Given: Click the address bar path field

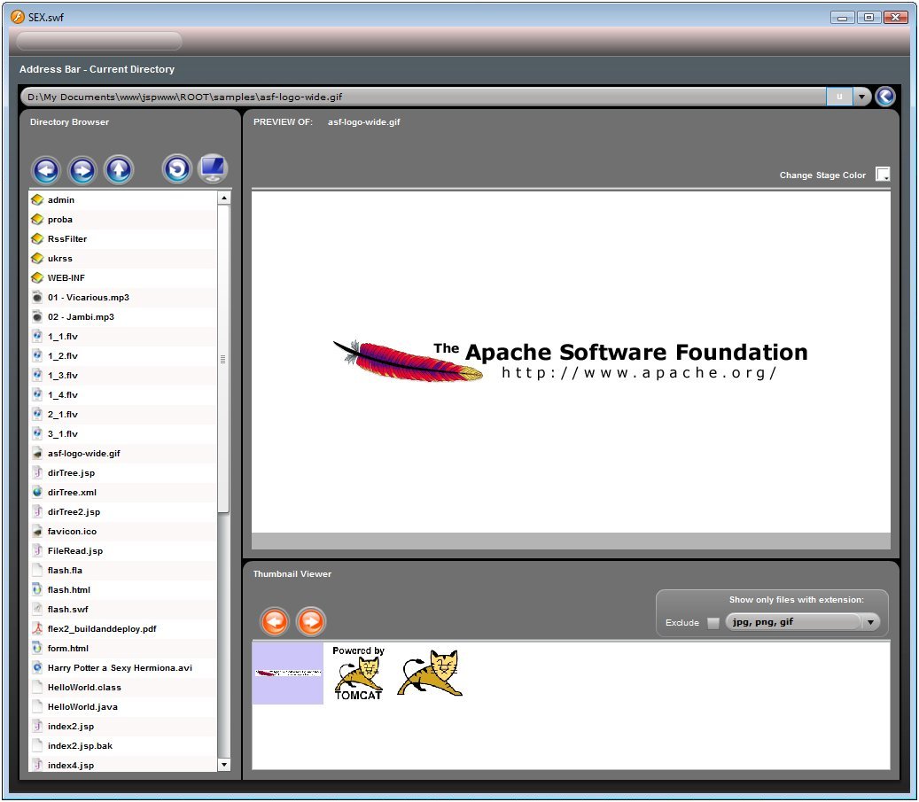Looking at the screenshot, I should pyautogui.click(x=423, y=97).
